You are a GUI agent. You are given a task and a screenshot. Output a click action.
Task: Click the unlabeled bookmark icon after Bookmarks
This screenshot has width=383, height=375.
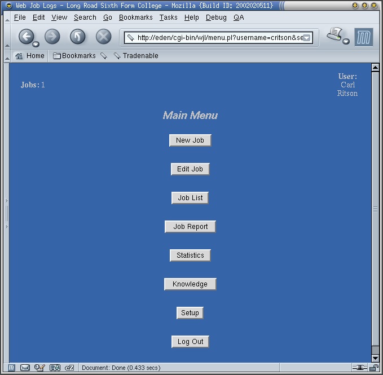pos(104,56)
